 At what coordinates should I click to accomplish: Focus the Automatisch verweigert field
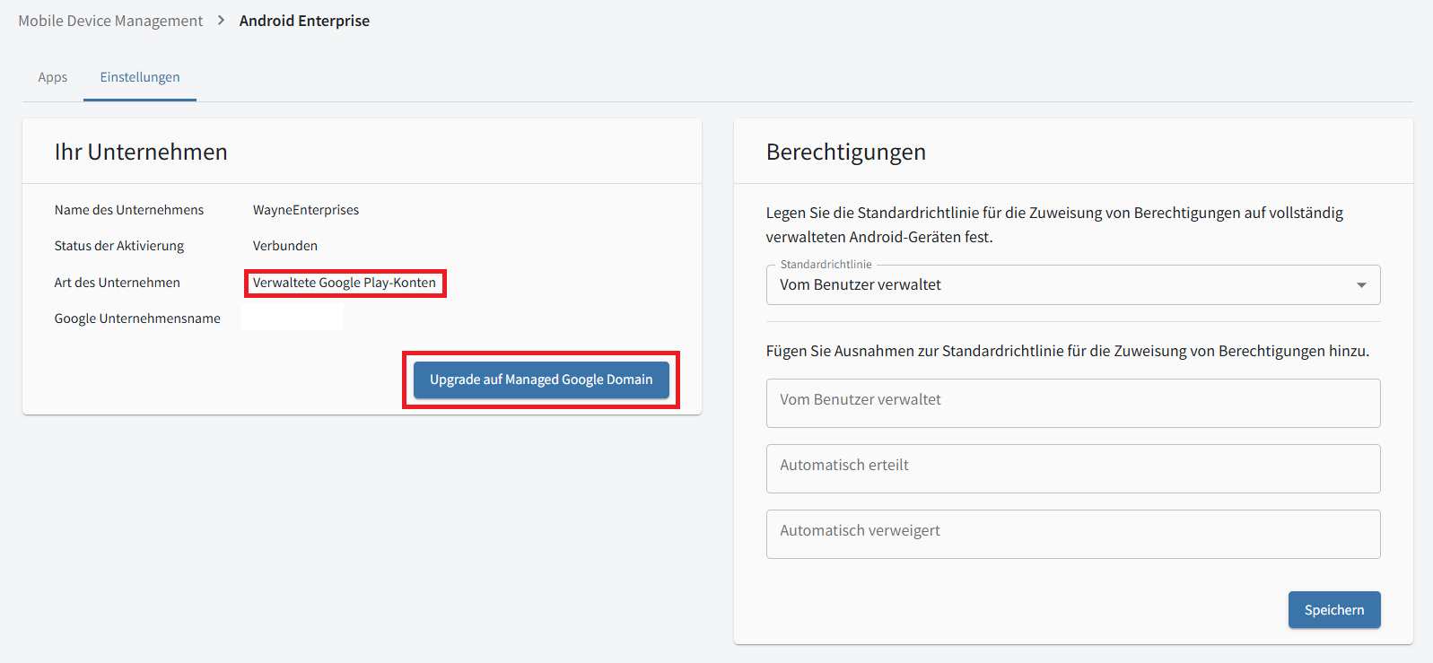click(x=1073, y=534)
